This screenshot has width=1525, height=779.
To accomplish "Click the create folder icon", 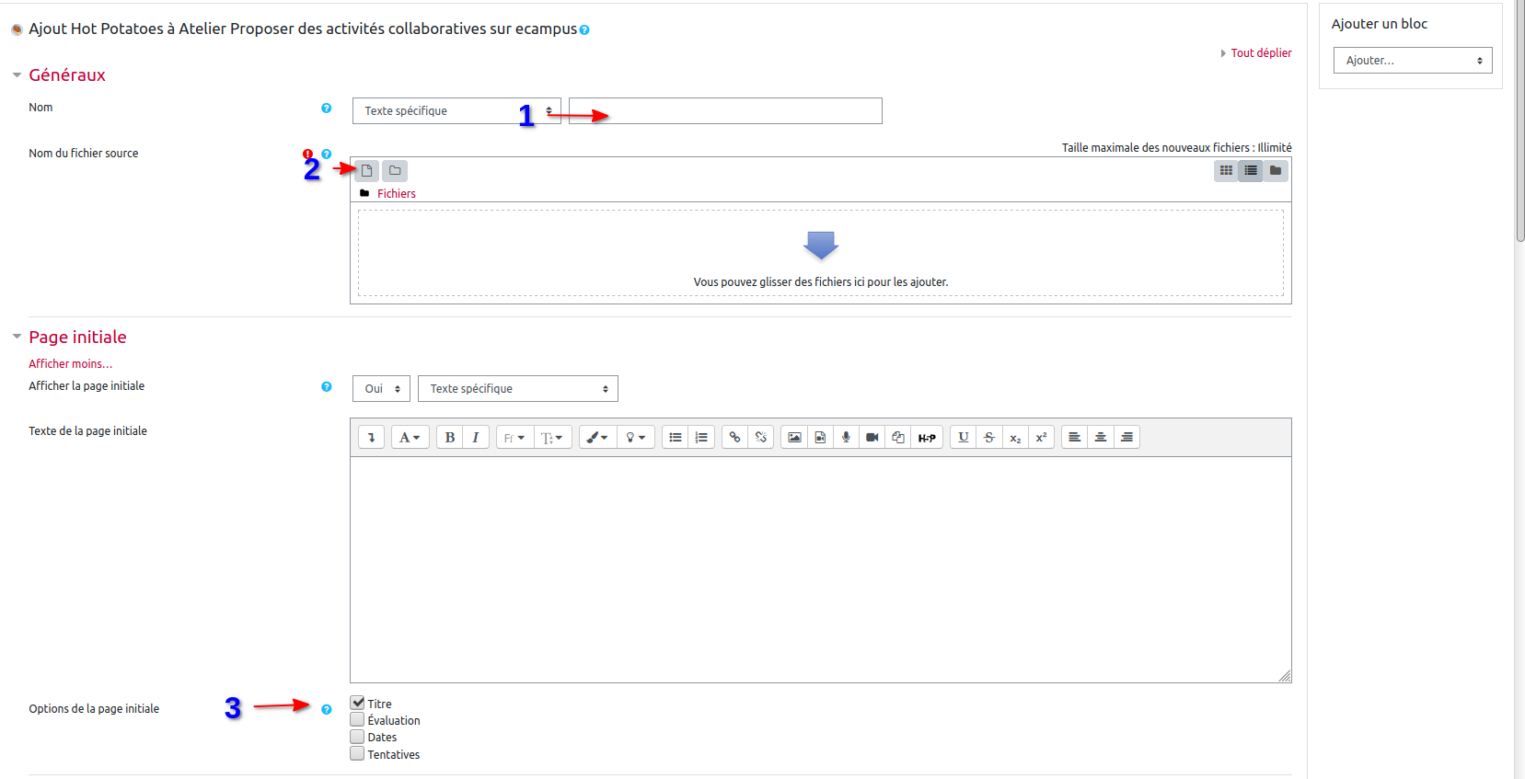I will pyautogui.click(x=395, y=171).
